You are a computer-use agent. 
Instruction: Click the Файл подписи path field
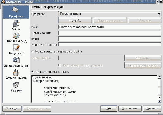pyautogui.click(x=91, y=58)
